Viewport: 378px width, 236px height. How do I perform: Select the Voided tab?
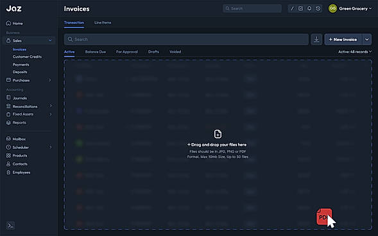[175, 52]
